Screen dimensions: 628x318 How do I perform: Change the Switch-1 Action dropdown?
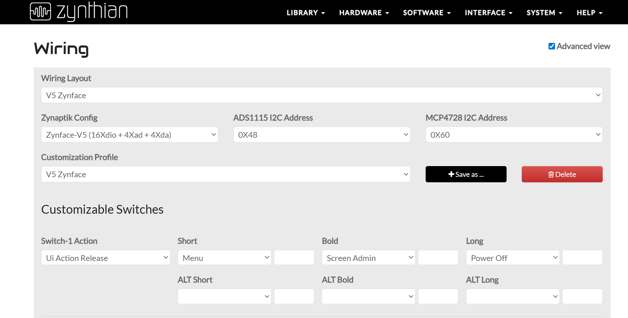pos(106,258)
